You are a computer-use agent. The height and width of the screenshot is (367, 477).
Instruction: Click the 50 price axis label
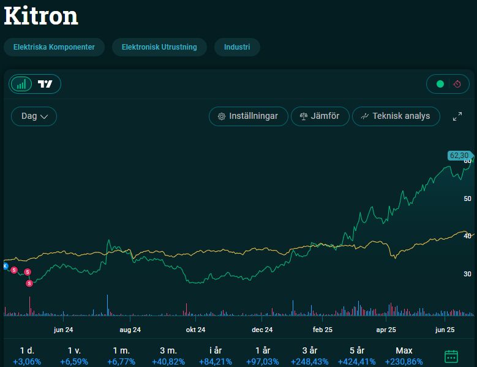[467, 199]
